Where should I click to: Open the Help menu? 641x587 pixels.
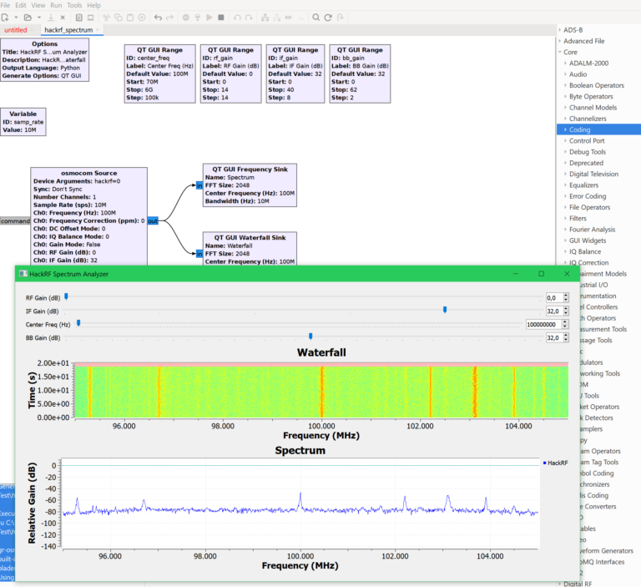[x=93, y=5]
